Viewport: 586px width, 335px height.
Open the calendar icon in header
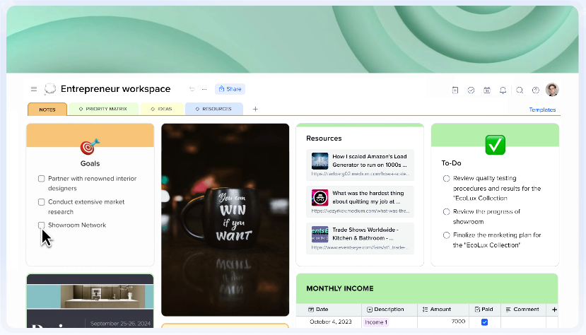(487, 90)
